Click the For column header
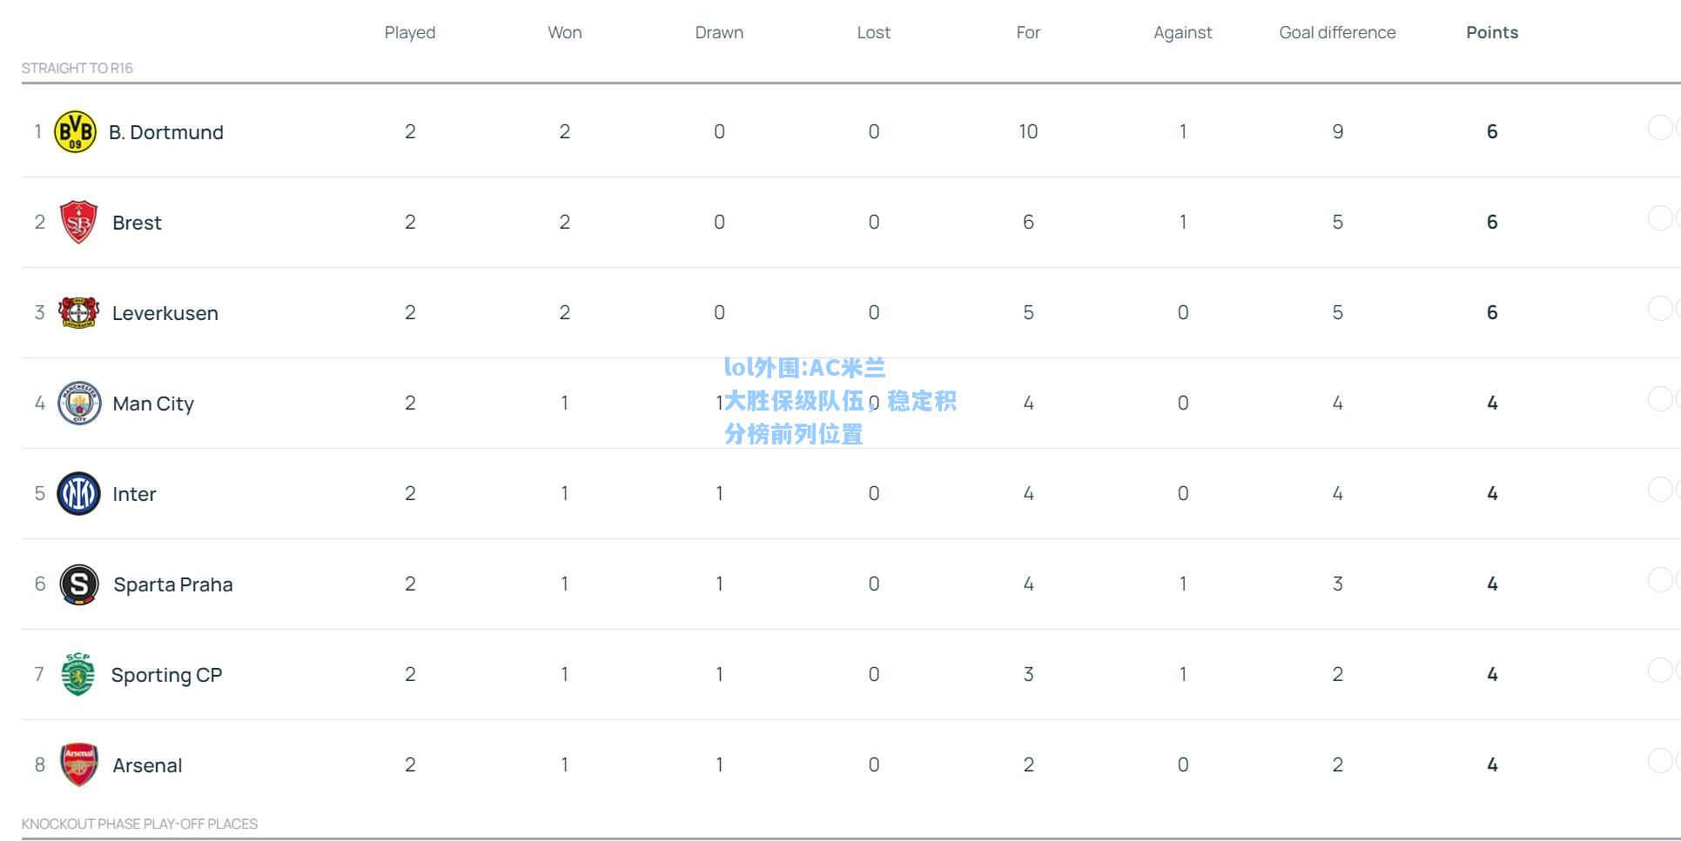 pos(1028,32)
